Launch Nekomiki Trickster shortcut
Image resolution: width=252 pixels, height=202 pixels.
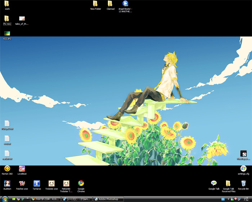[x=66, y=186]
